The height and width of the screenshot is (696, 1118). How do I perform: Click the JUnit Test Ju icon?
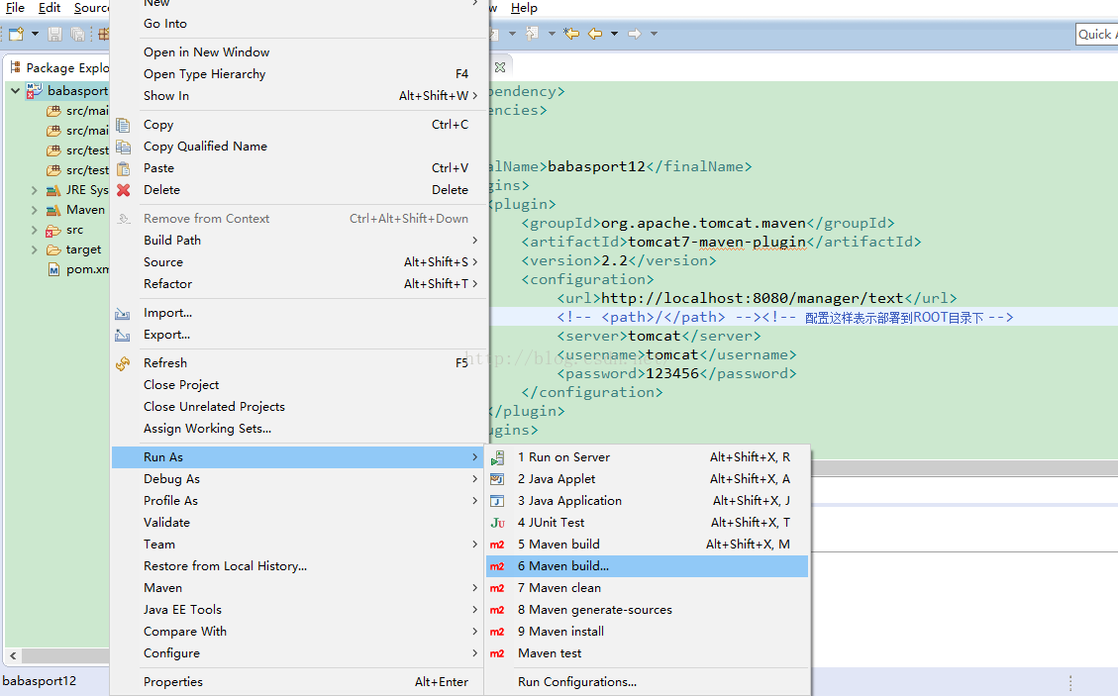point(498,523)
